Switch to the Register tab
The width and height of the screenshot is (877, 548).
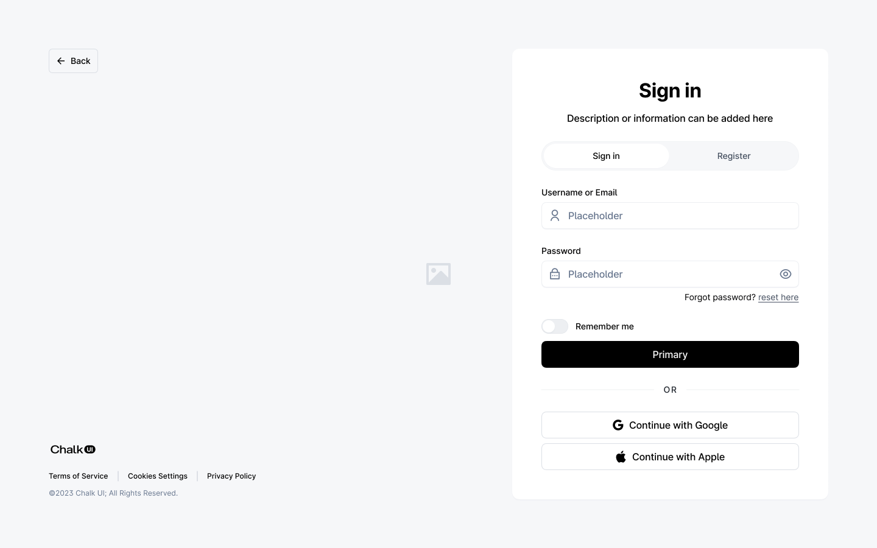pos(734,156)
